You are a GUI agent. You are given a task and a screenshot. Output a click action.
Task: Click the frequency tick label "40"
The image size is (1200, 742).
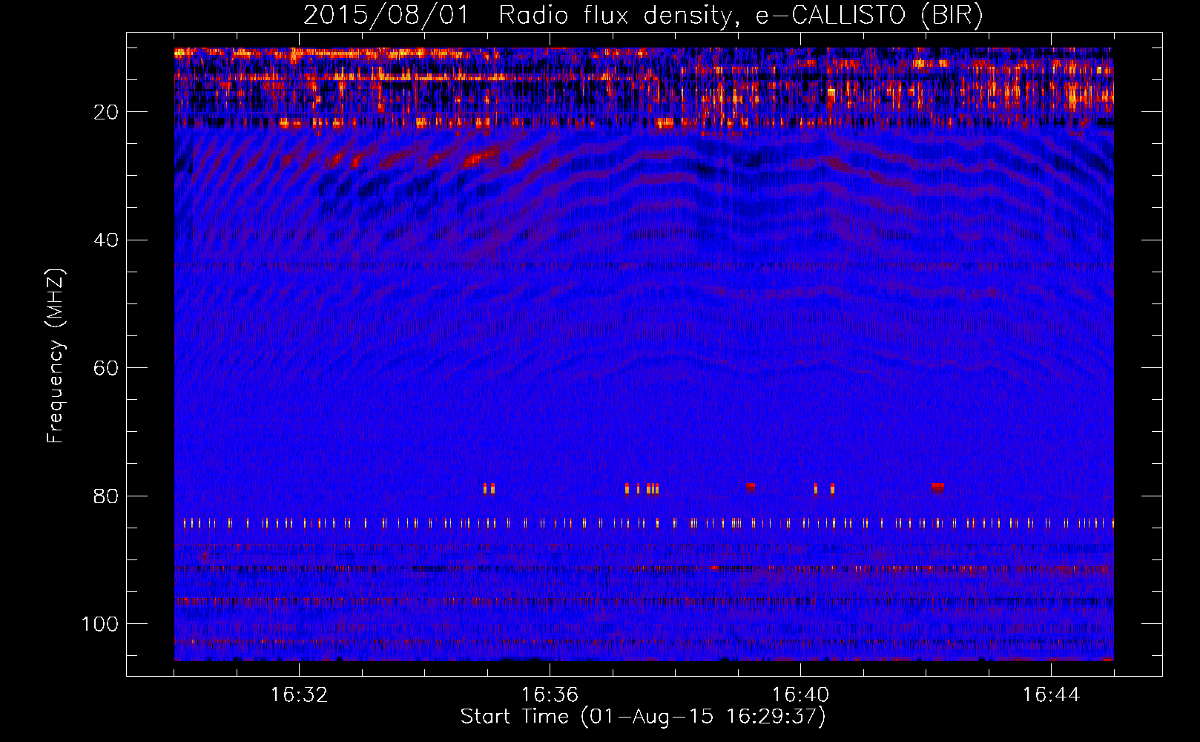[106, 240]
